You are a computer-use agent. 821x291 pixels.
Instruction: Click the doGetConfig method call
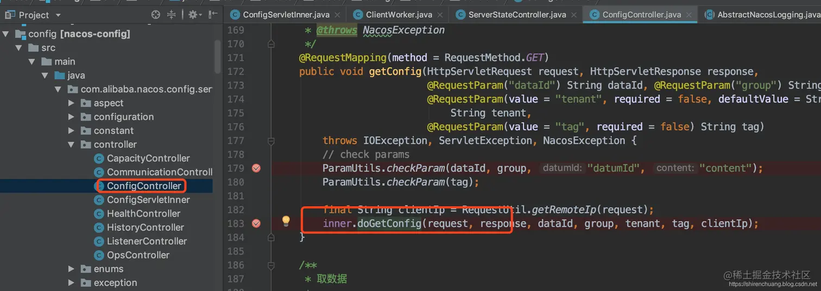click(x=389, y=224)
